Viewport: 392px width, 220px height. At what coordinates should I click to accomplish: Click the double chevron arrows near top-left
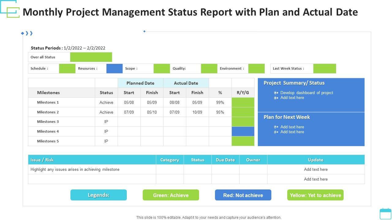(29, 33)
